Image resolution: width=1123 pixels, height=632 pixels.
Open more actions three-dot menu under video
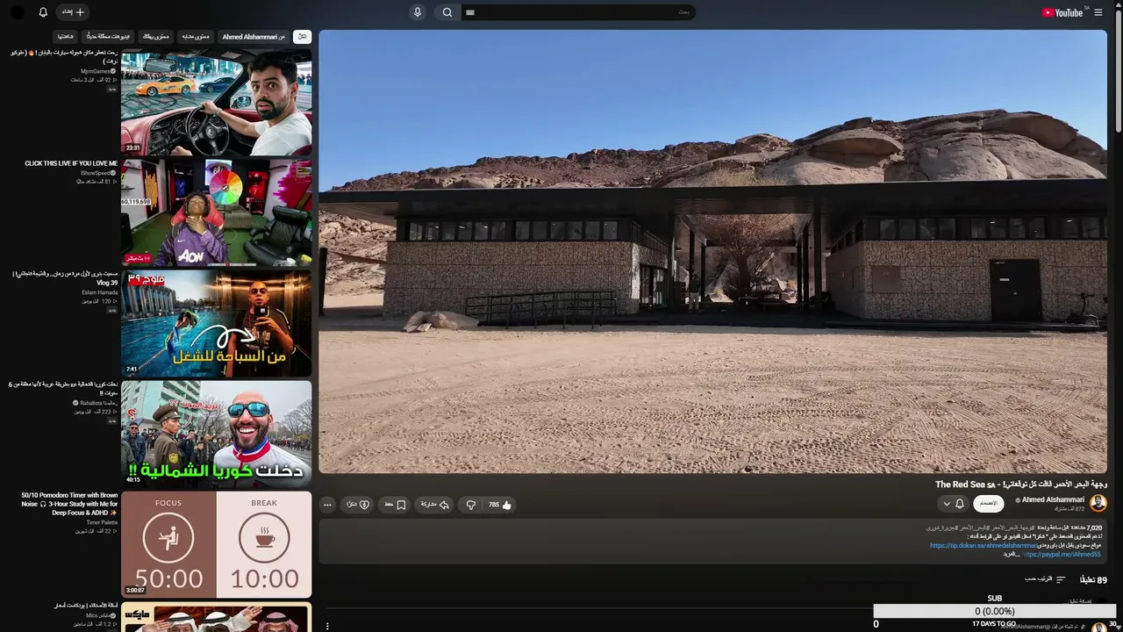click(327, 505)
